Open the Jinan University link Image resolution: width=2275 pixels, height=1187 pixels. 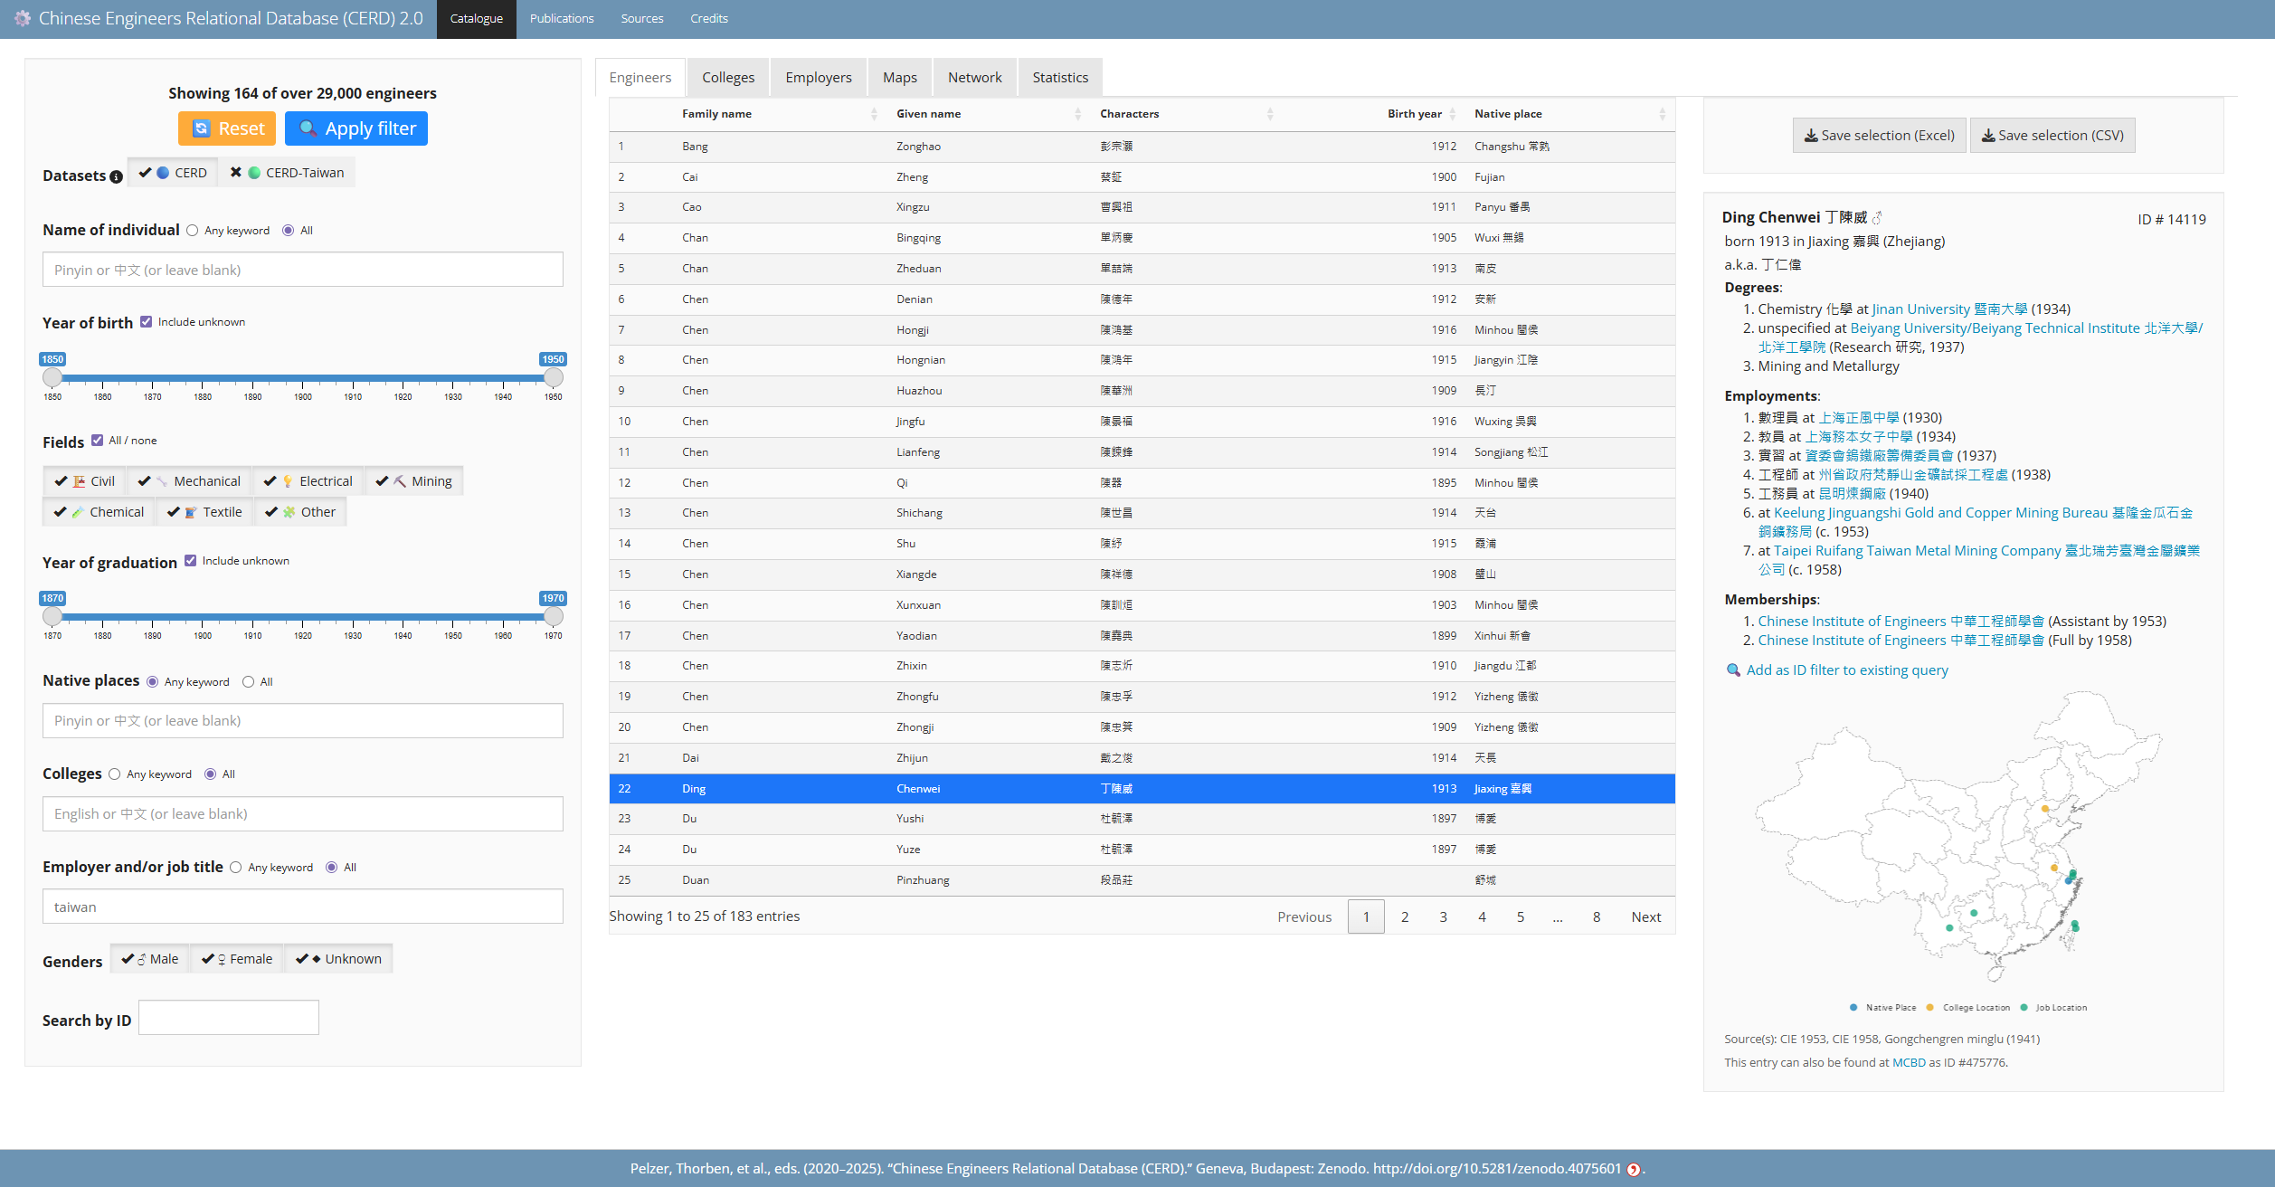[1920, 309]
